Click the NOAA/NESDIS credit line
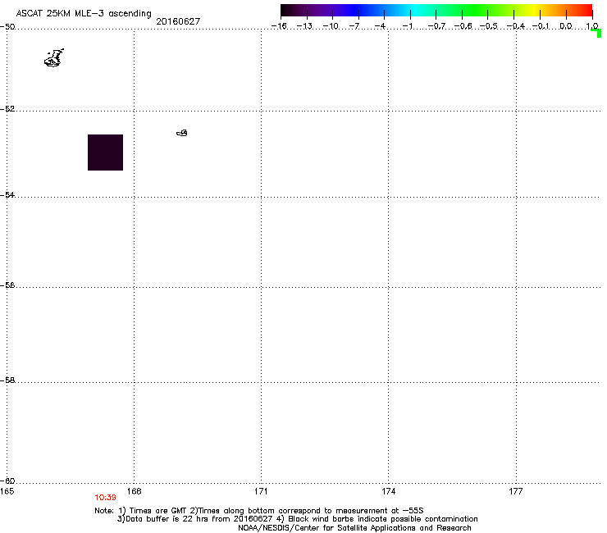Viewport: 607px width, 533px height. coord(354,528)
